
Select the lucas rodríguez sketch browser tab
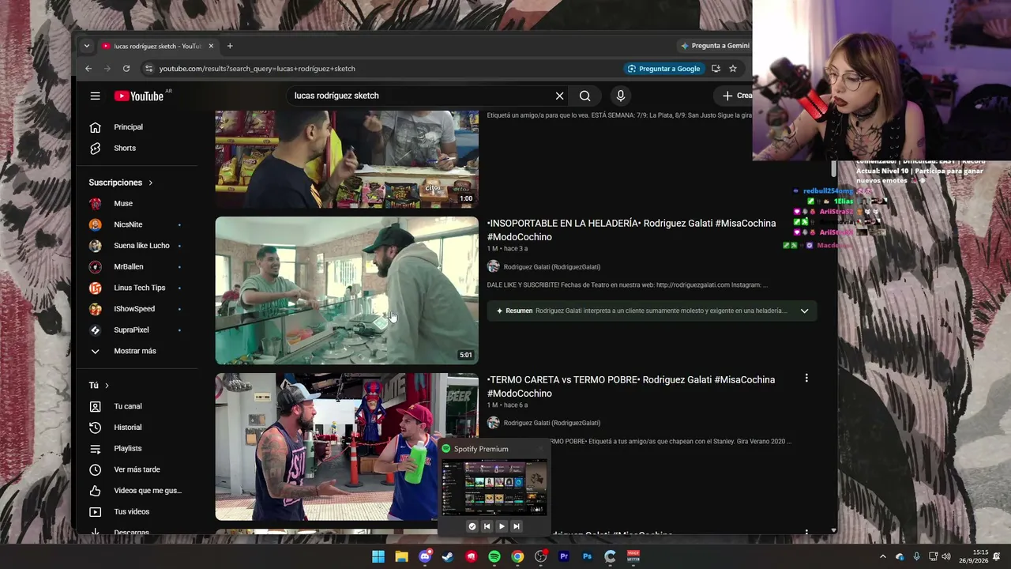[156, 46]
